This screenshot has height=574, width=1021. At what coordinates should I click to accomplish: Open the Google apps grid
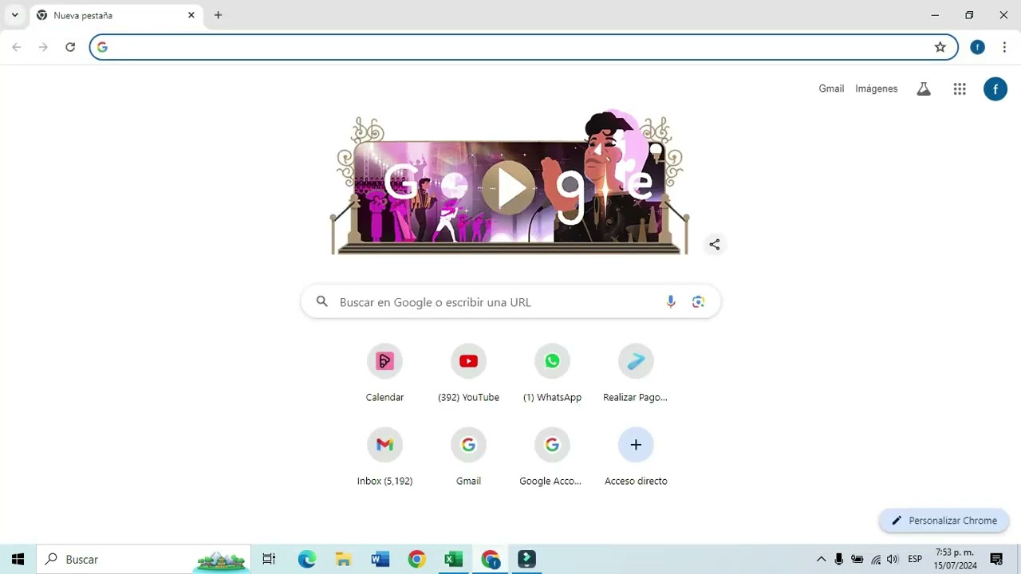[960, 89]
